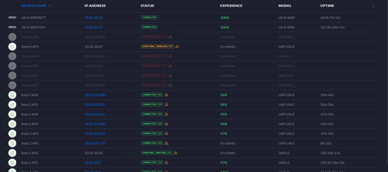Open IP address link 10.10.10.15
Screen dimensions: 388x172
tap(94, 18)
